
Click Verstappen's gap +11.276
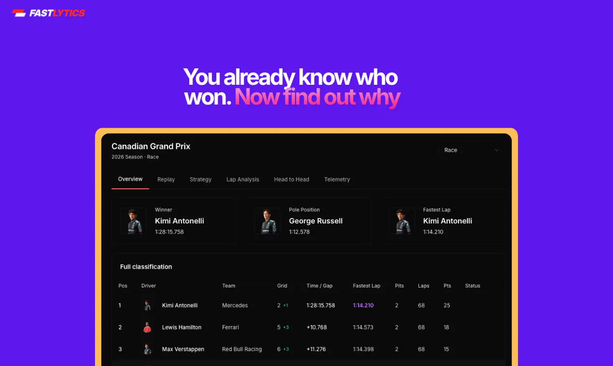316,349
